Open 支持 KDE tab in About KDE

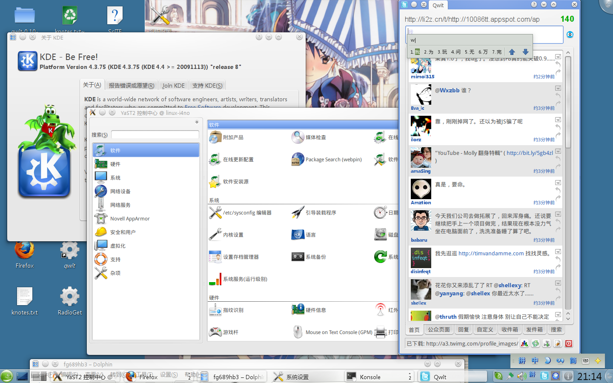click(x=207, y=86)
